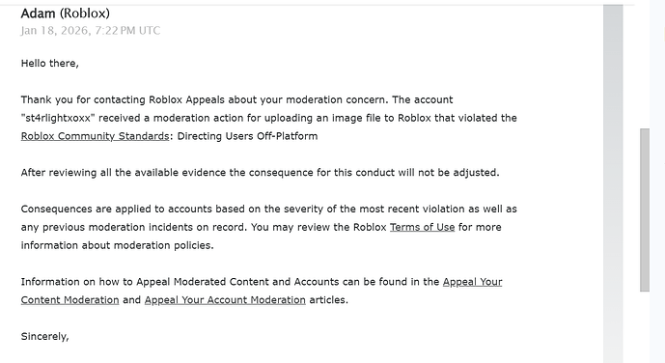Click the "consequence will not be adjusted" sentence
Screen dimensions: 665x363
click(x=260, y=173)
